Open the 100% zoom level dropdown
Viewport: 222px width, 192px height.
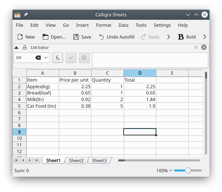(164, 170)
